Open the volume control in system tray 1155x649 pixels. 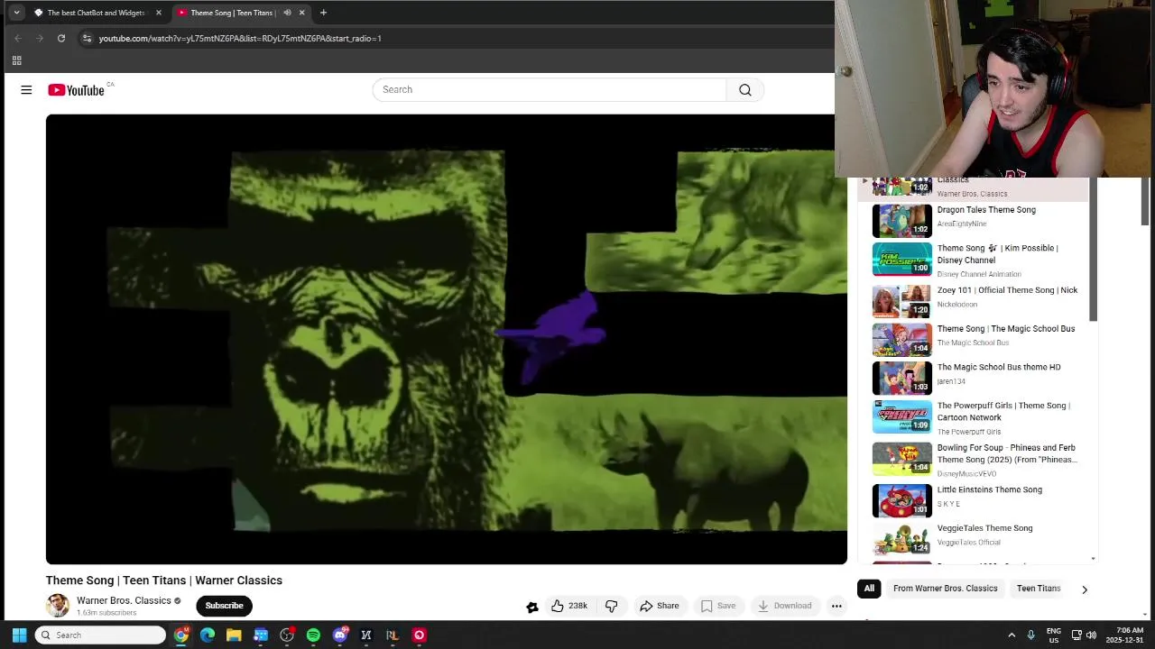(x=1091, y=635)
